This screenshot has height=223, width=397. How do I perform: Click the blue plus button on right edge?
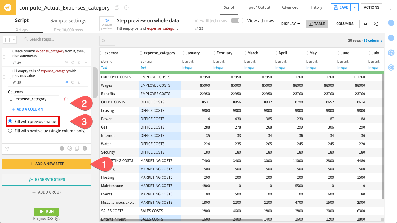(391, 23)
